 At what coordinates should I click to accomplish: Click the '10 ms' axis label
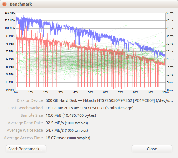coord(170,74)
